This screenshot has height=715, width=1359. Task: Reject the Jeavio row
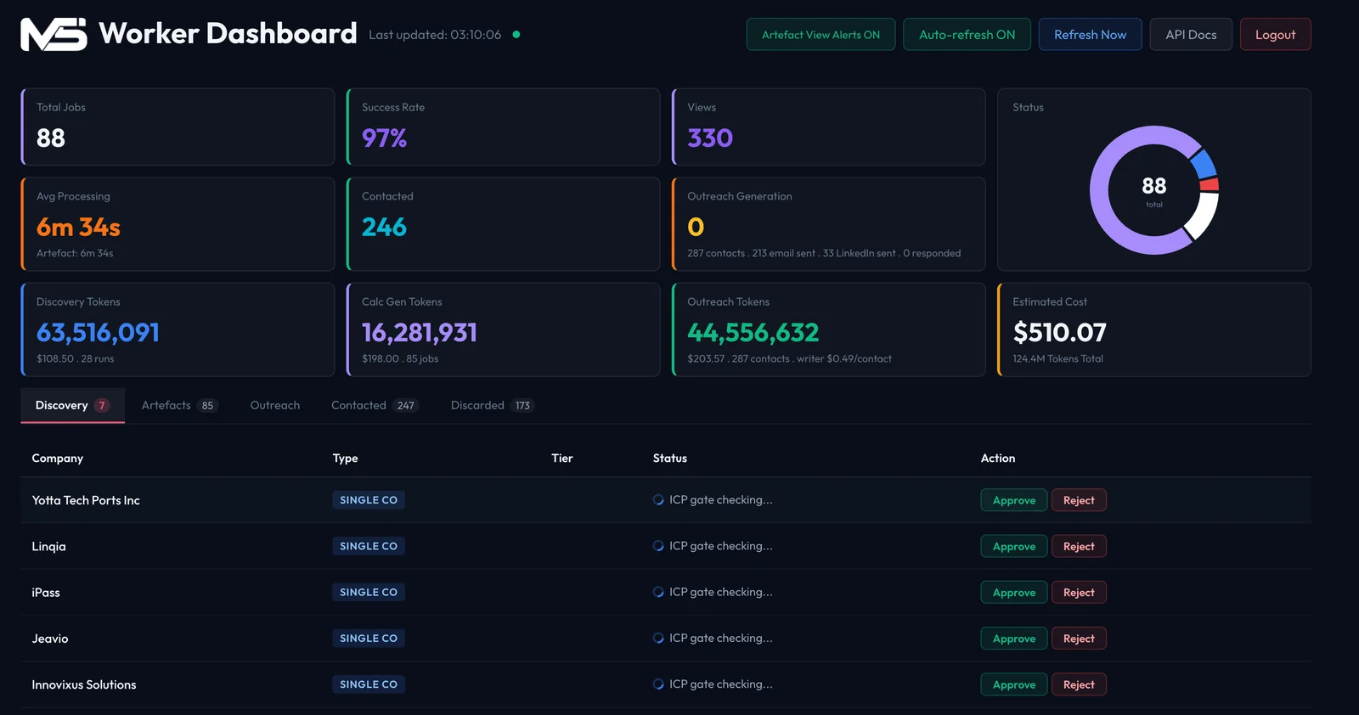pos(1079,639)
